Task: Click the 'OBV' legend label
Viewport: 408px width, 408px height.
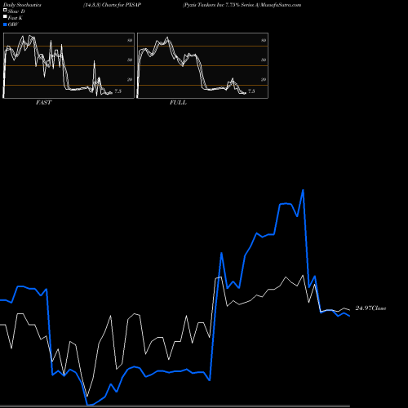Action: 13,24
